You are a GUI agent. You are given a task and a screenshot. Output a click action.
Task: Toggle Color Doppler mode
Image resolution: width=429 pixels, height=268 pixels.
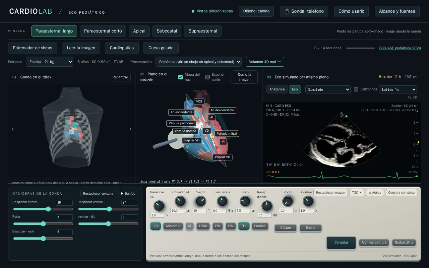(203, 226)
